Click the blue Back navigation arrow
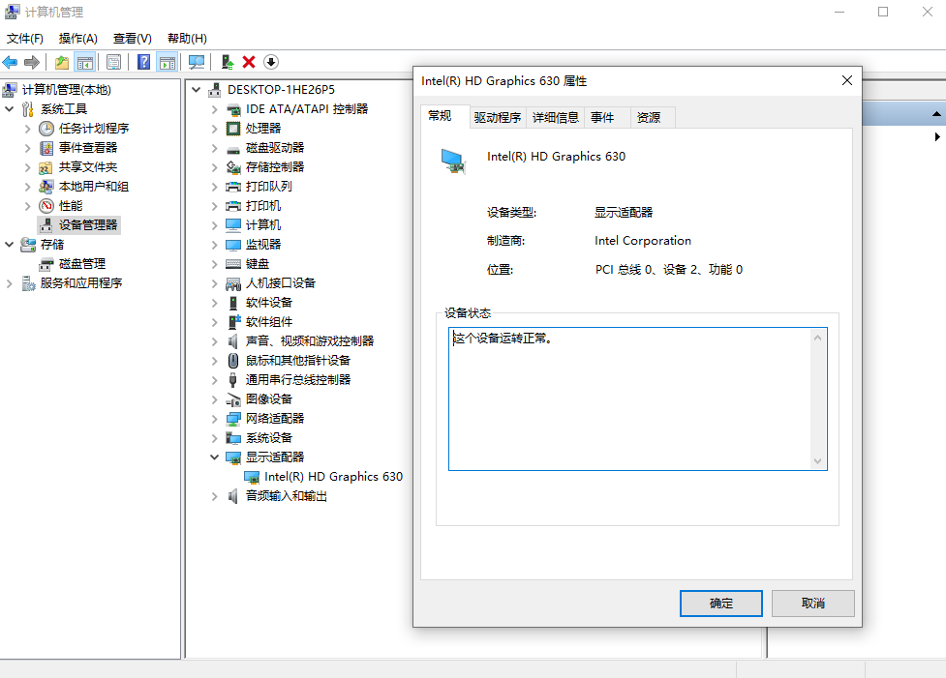Screen dimensions: 946x678 coord(10,61)
